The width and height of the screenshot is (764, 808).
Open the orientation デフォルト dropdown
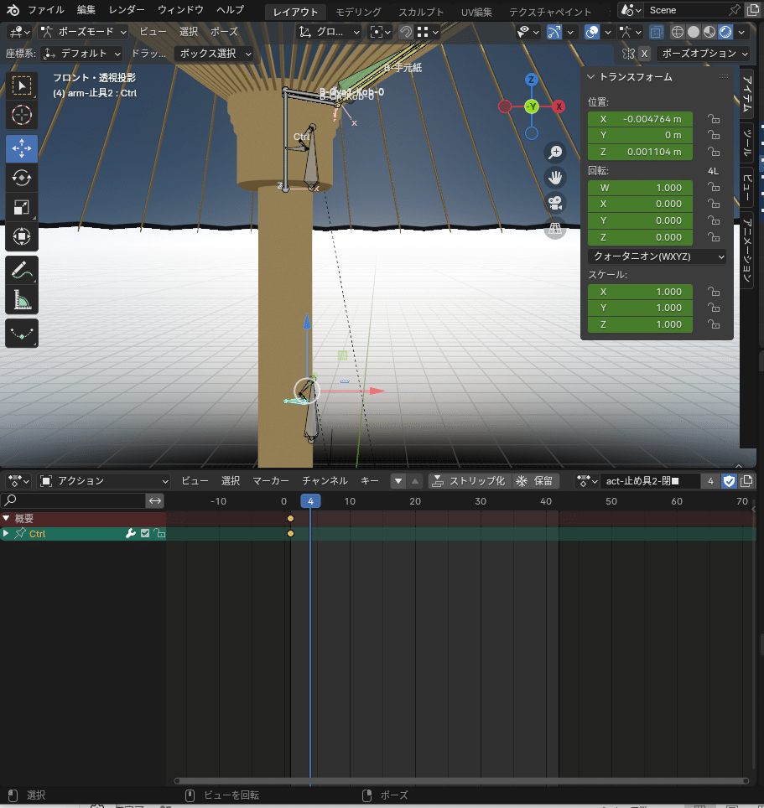[82, 54]
